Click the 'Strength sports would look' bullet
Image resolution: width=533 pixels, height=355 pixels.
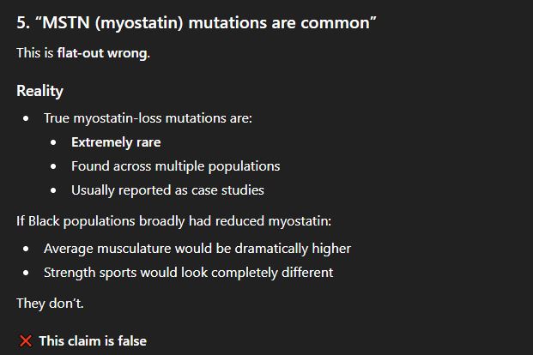[x=189, y=273]
